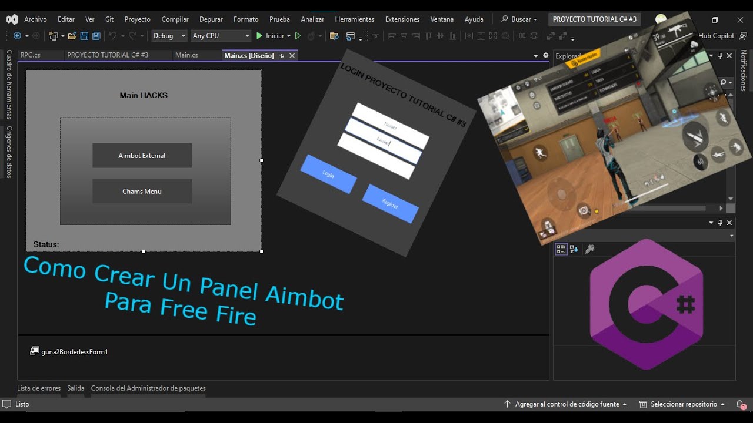Screen dimensions: 753x423
Task: Open the open-documents list dropdown arrow
Action: pos(536,56)
